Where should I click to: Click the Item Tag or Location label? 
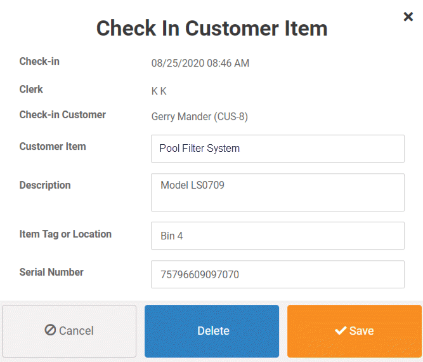click(x=65, y=234)
